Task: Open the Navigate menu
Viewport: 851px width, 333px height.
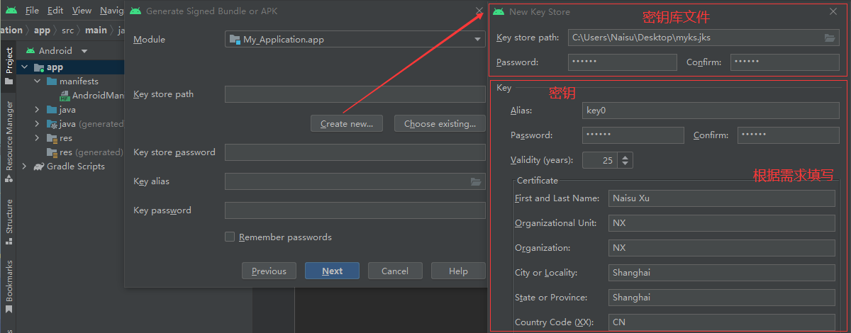Action: tap(111, 11)
